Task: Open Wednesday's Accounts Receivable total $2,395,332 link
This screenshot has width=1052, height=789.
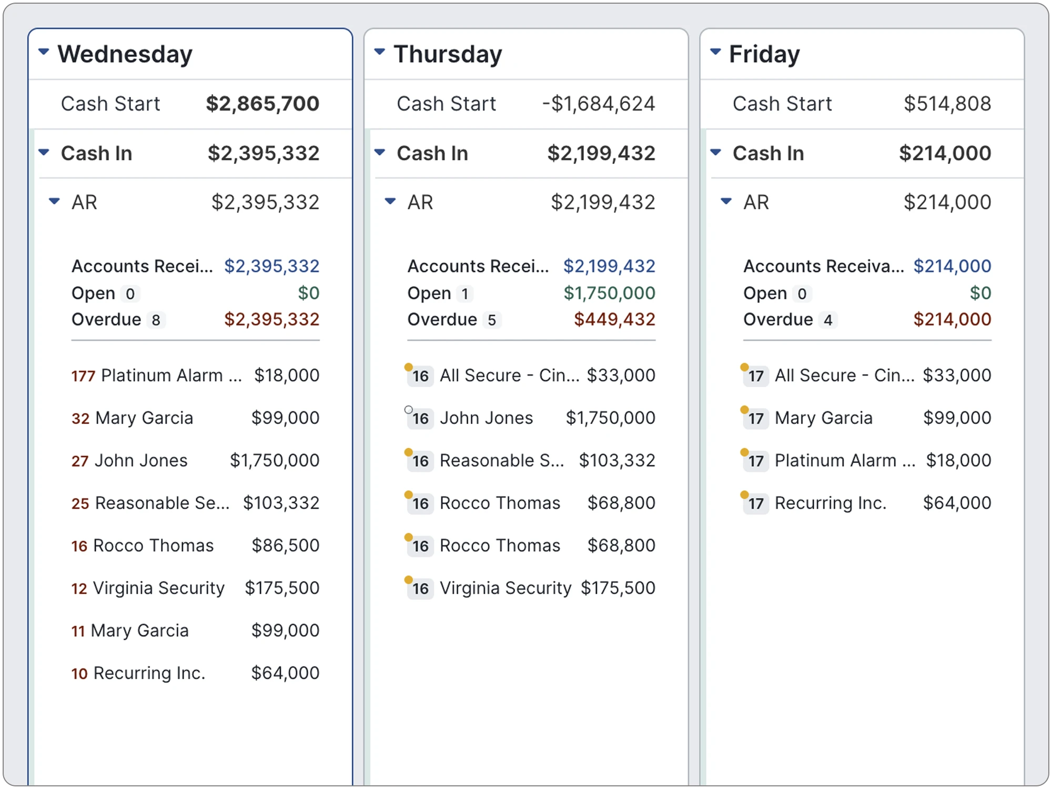Action: click(x=272, y=266)
